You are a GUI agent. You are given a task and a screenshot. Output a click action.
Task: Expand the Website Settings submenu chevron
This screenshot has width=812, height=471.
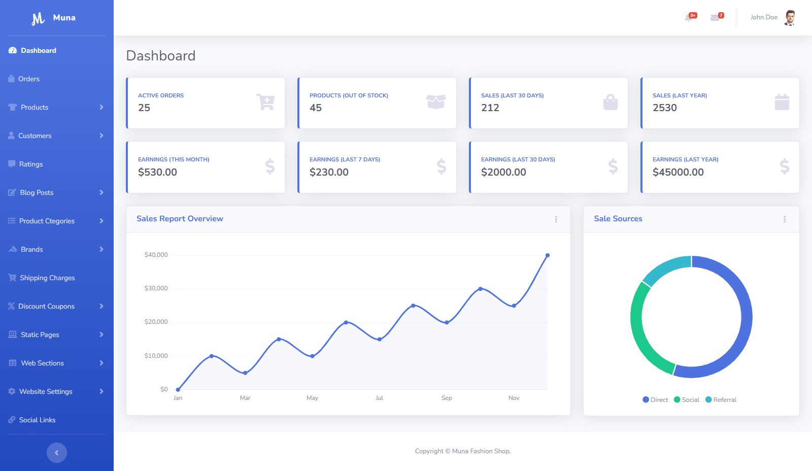101,391
